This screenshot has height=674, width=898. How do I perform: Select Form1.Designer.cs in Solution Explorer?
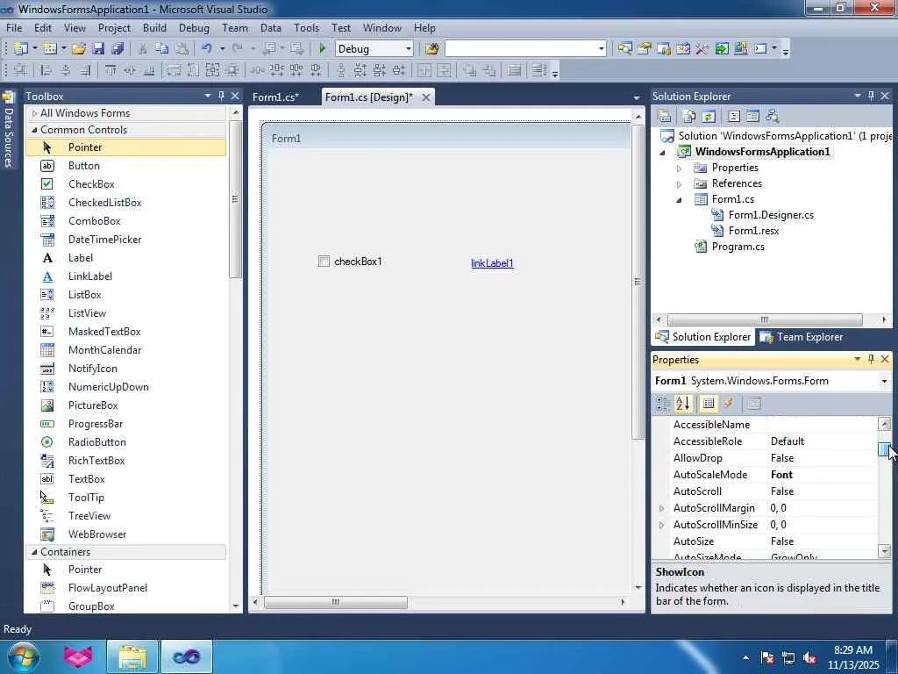click(770, 215)
